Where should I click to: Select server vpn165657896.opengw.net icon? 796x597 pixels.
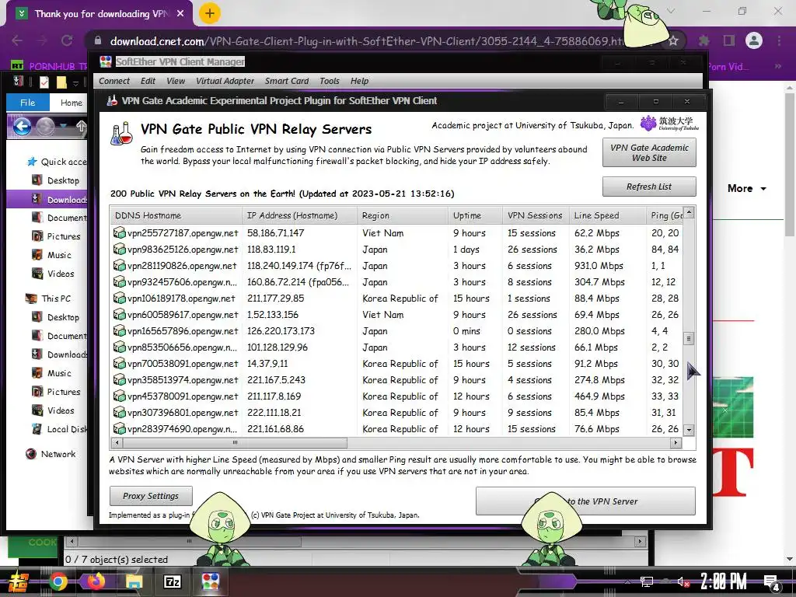pyautogui.click(x=119, y=331)
